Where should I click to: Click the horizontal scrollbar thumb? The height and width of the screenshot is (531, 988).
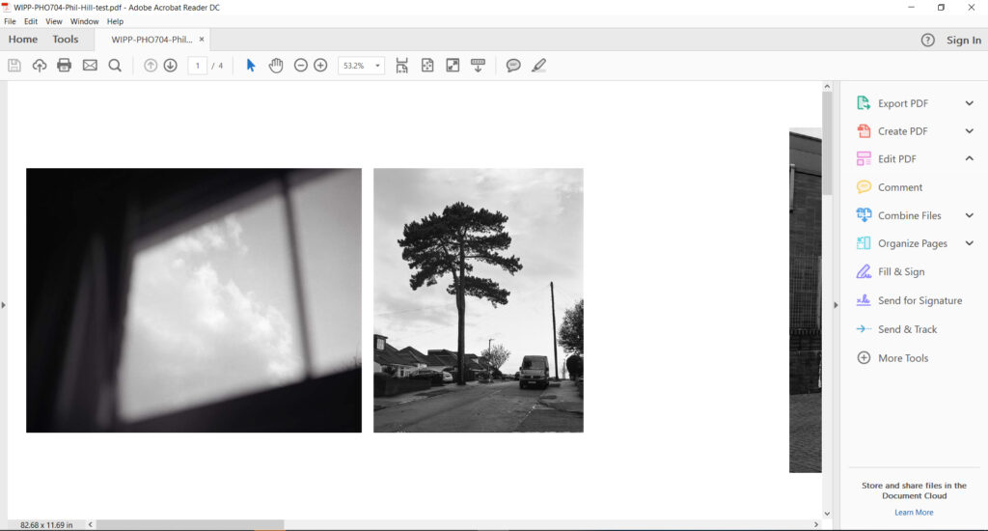(190, 524)
